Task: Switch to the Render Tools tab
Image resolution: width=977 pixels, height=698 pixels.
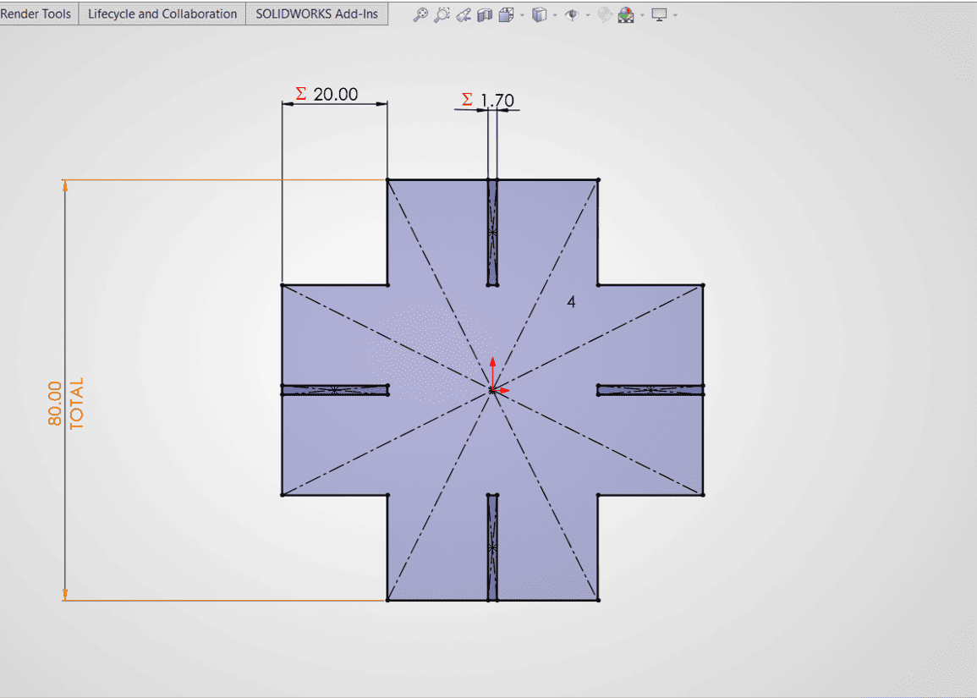Action: pos(36,14)
